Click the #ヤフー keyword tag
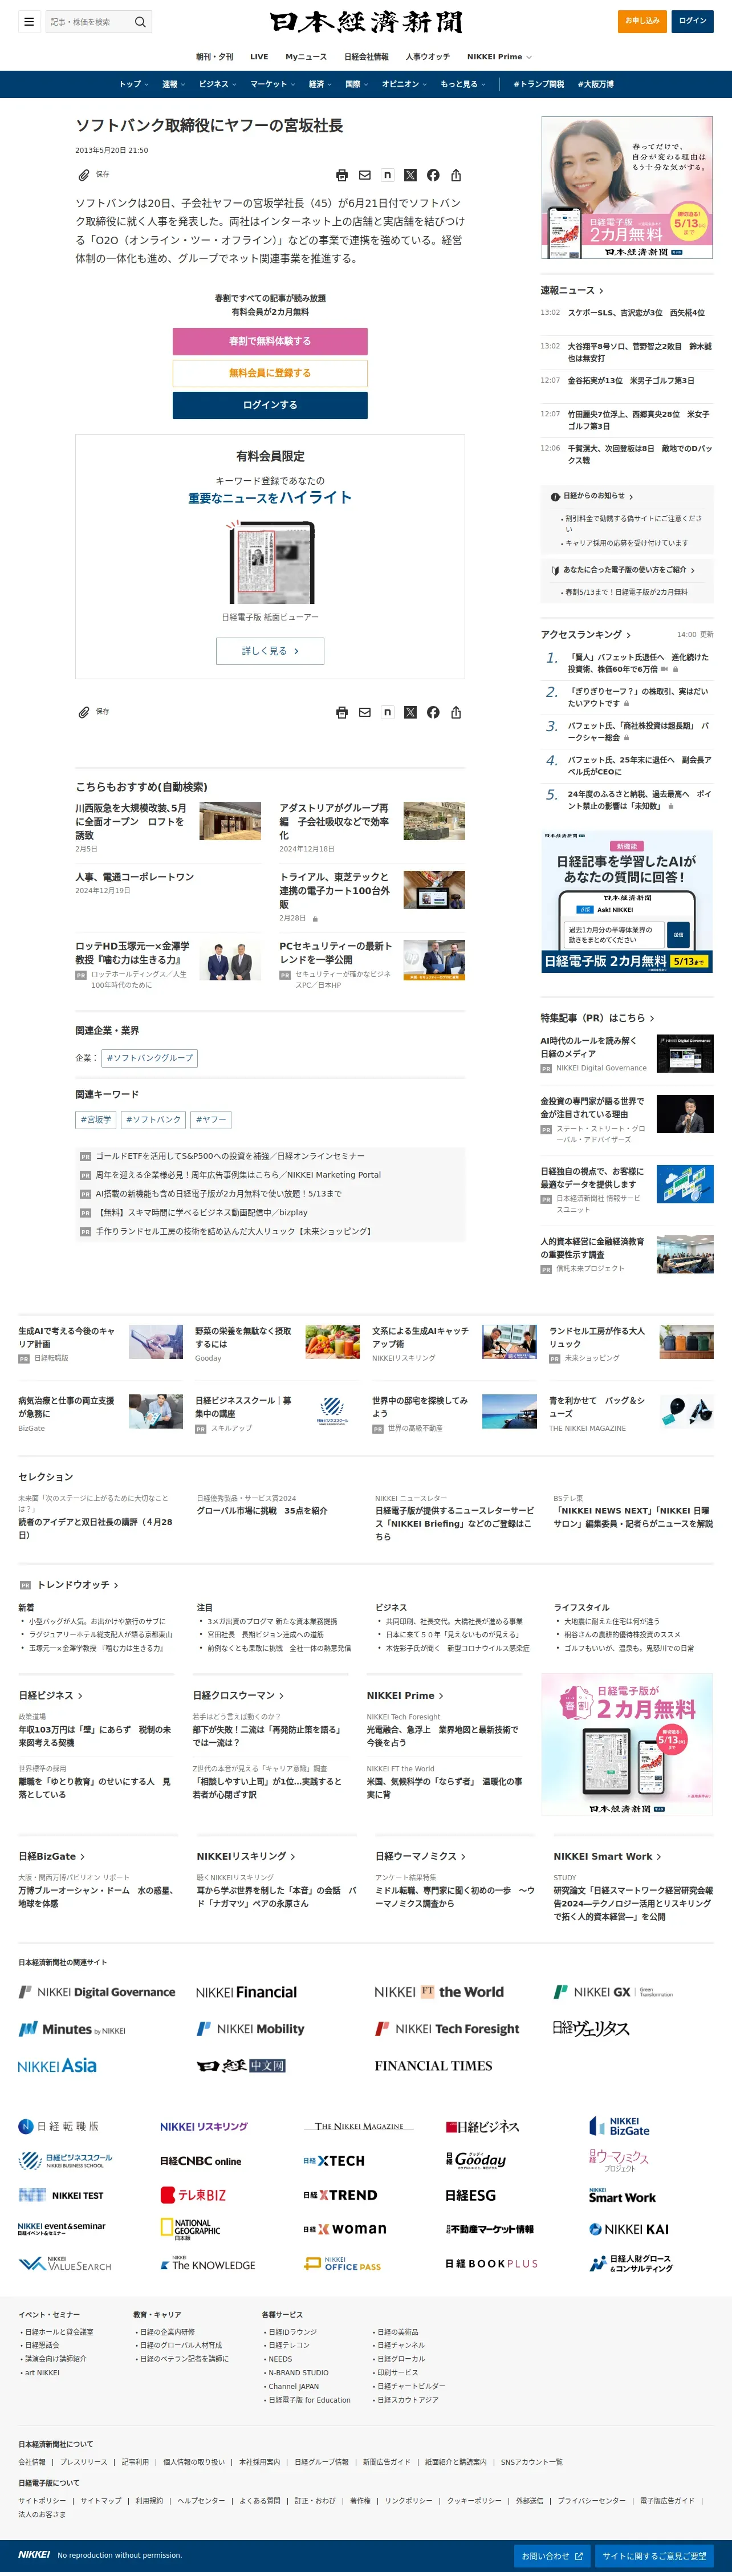The width and height of the screenshot is (732, 2572). (211, 1119)
